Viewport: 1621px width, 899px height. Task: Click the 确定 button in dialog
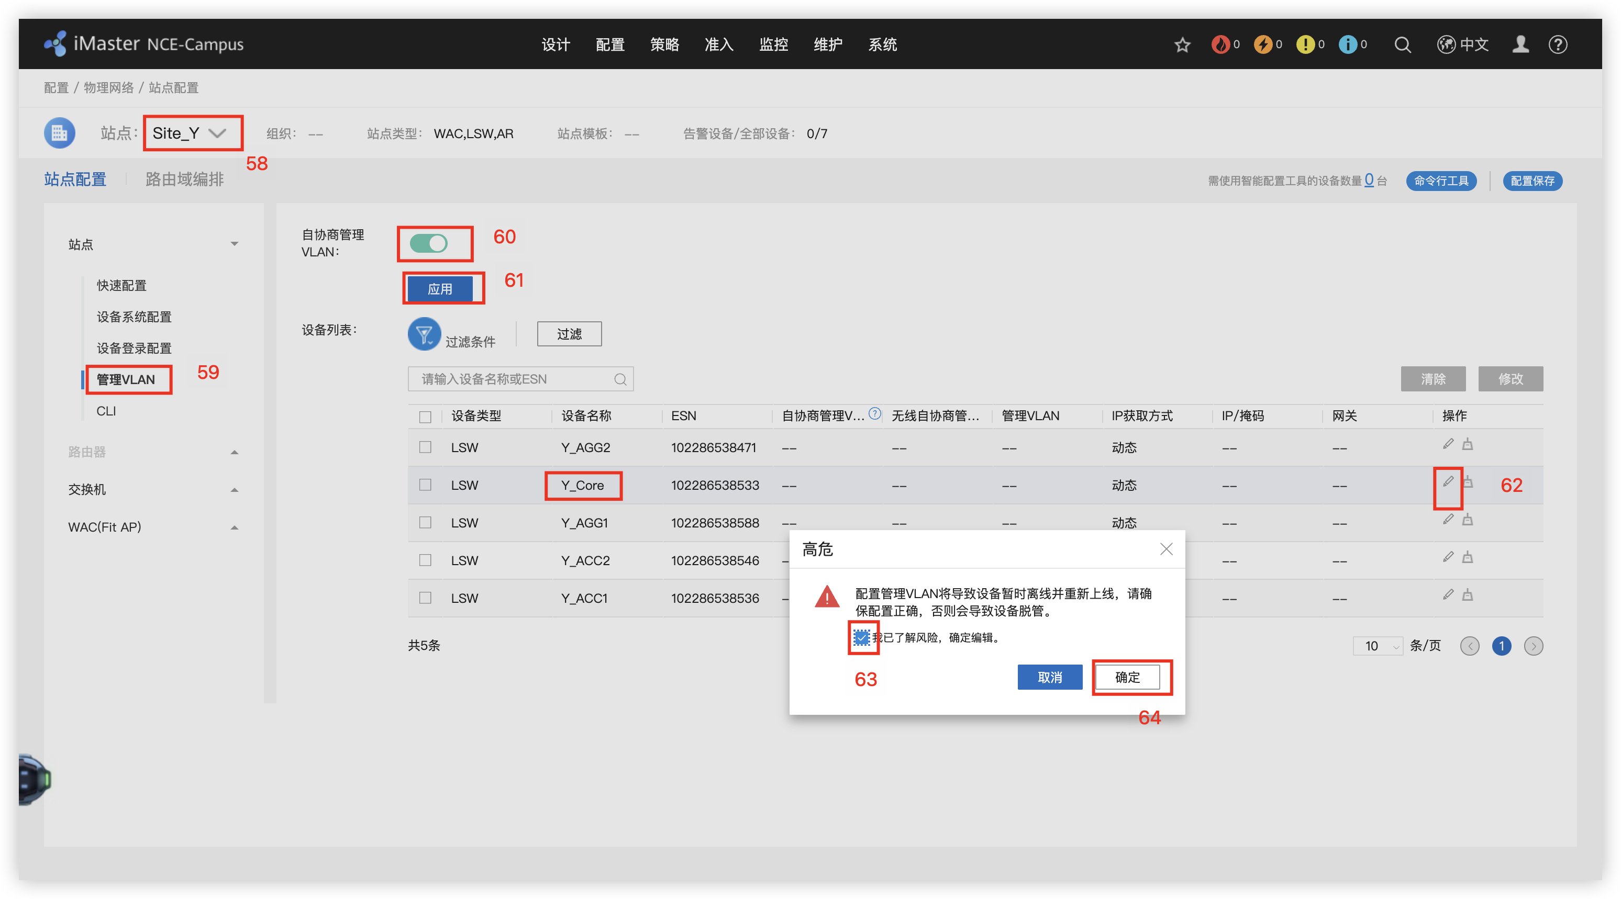1127,678
